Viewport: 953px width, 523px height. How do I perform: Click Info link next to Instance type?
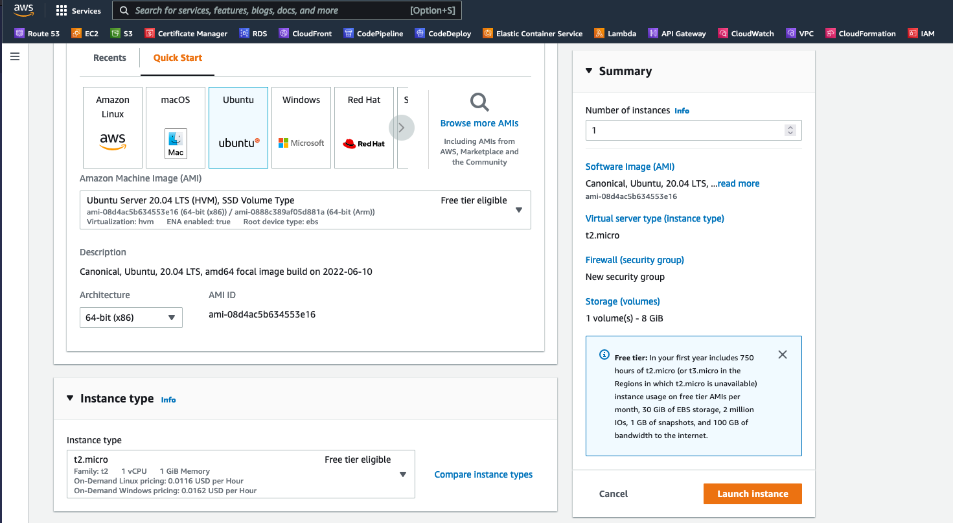click(x=168, y=400)
